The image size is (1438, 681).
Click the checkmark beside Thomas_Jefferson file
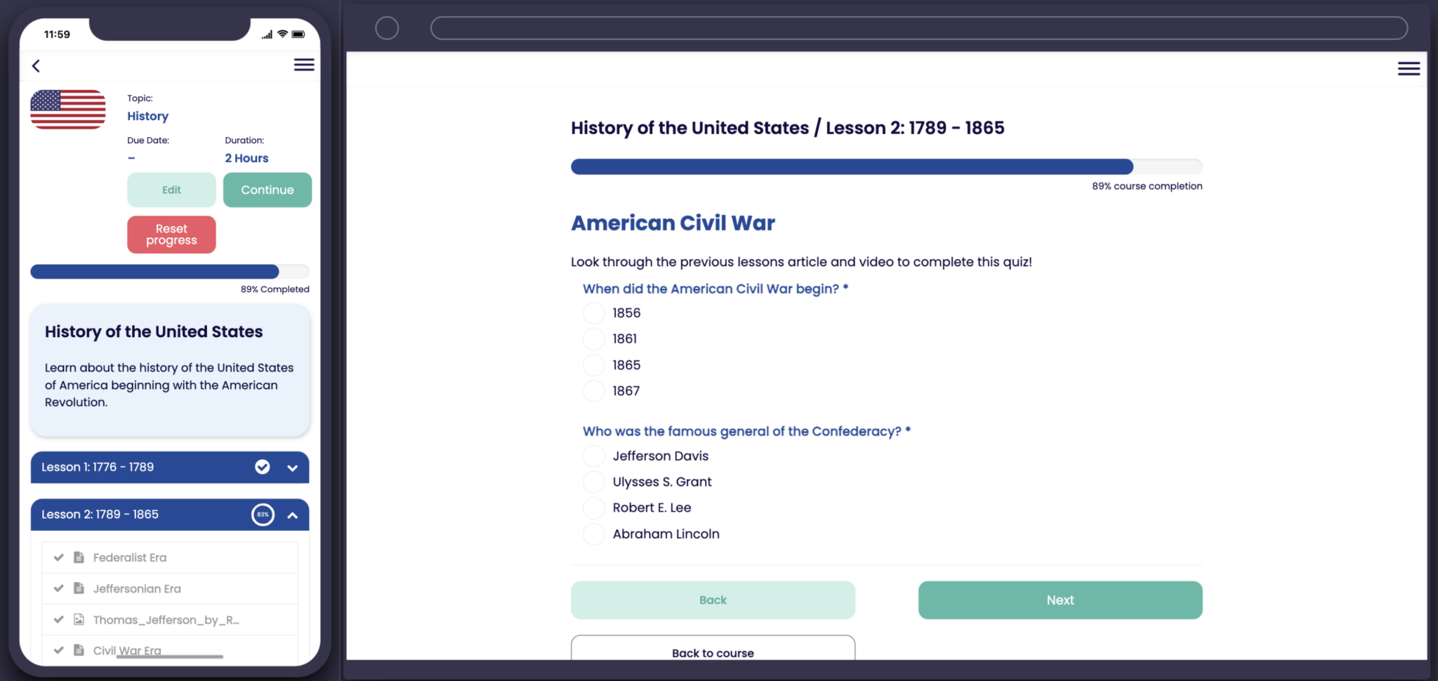point(59,620)
